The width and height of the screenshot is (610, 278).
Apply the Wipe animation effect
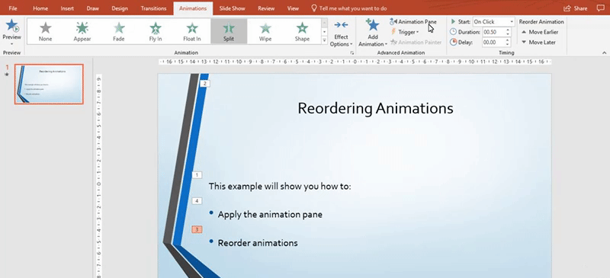tap(265, 31)
